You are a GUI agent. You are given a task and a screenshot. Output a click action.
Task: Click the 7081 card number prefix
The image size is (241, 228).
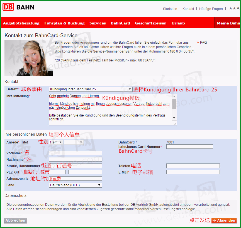tap(170, 142)
